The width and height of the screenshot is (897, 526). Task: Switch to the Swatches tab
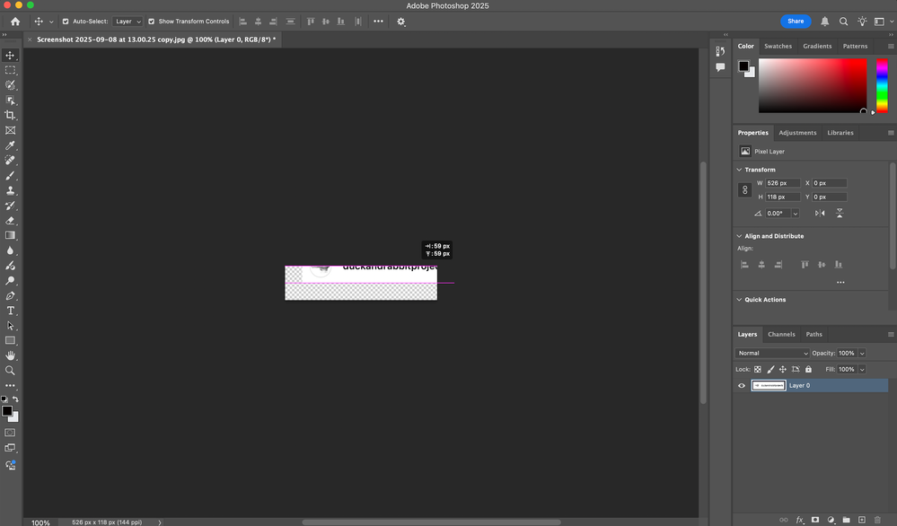tap(778, 47)
